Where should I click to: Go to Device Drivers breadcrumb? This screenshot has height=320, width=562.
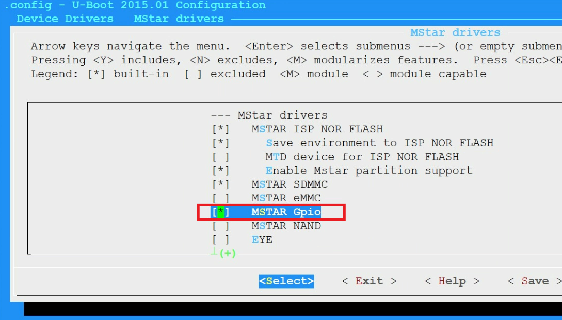(x=65, y=19)
